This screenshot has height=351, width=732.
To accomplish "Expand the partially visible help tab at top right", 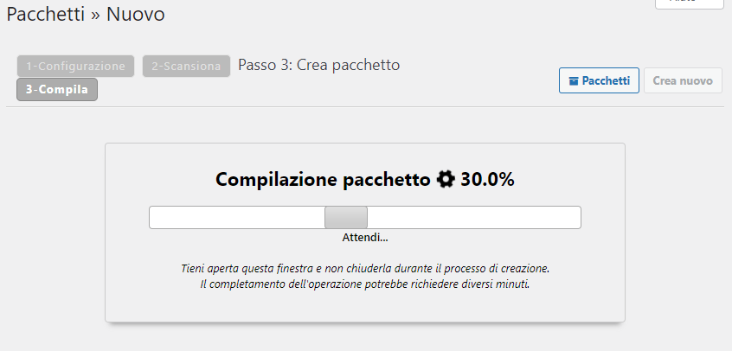I will [x=688, y=3].
